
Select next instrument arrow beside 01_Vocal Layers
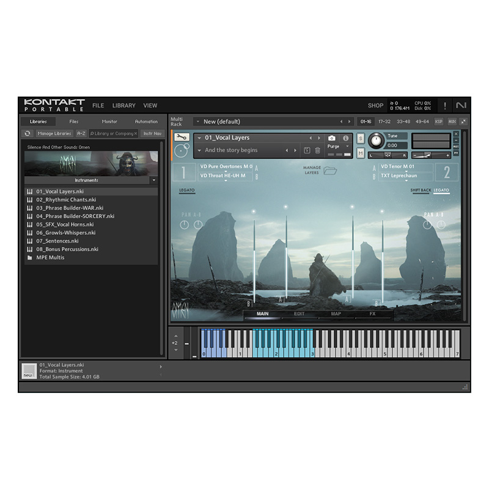318,138
